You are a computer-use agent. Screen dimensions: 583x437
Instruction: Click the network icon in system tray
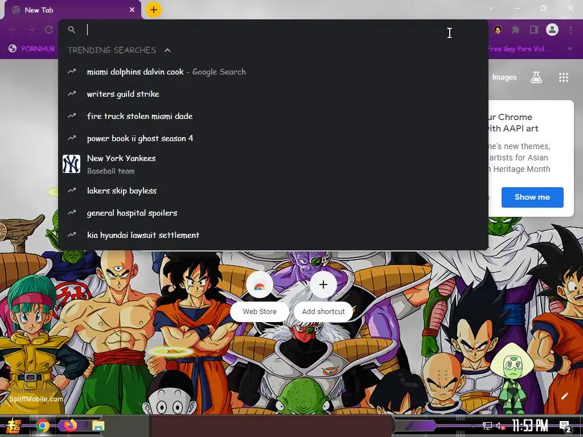tap(487, 426)
